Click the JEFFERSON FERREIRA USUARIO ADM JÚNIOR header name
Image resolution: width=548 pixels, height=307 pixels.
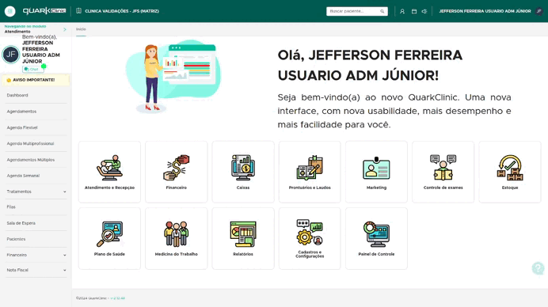[485, 11]
